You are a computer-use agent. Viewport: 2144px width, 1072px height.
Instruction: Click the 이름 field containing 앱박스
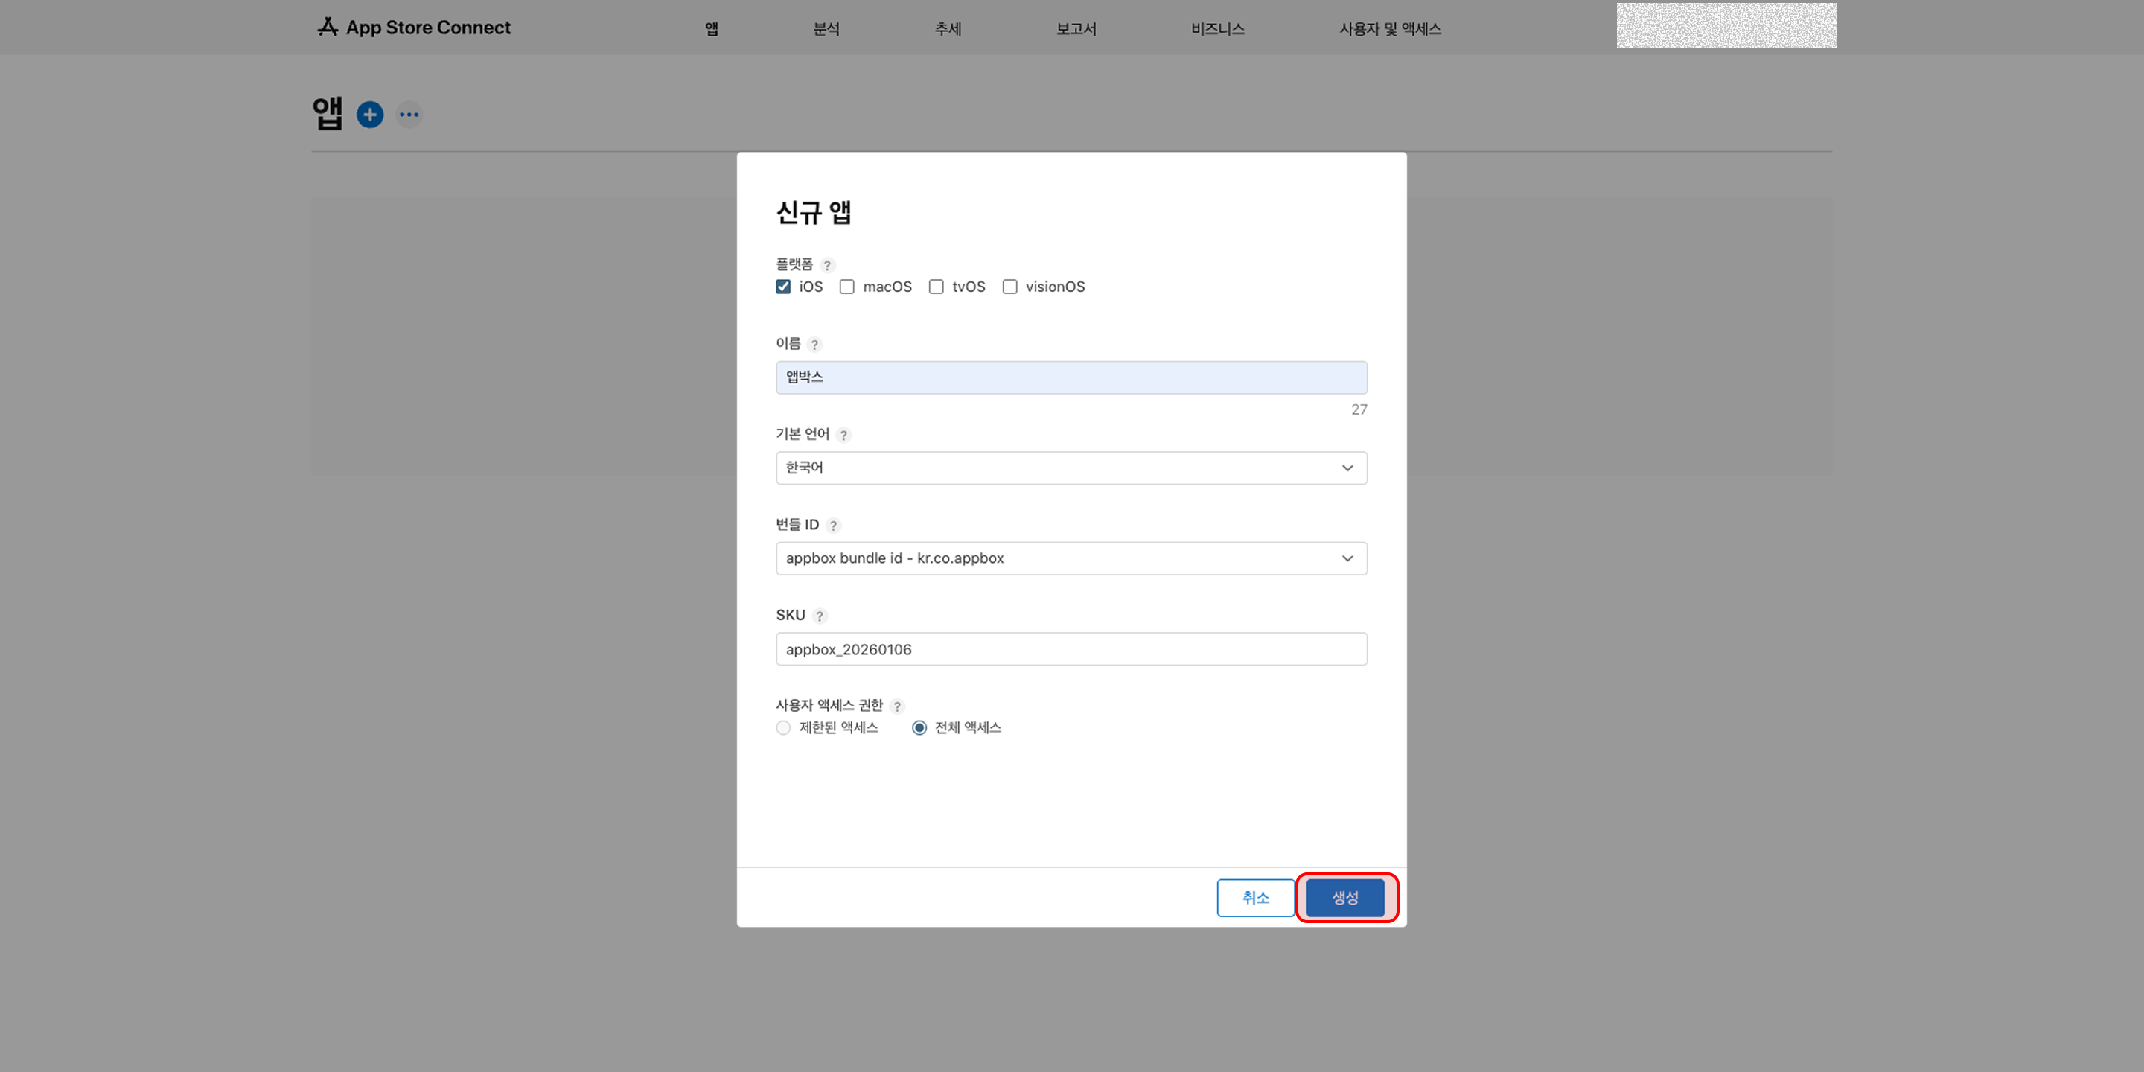pyautogui.click(x=1071, y=378)
